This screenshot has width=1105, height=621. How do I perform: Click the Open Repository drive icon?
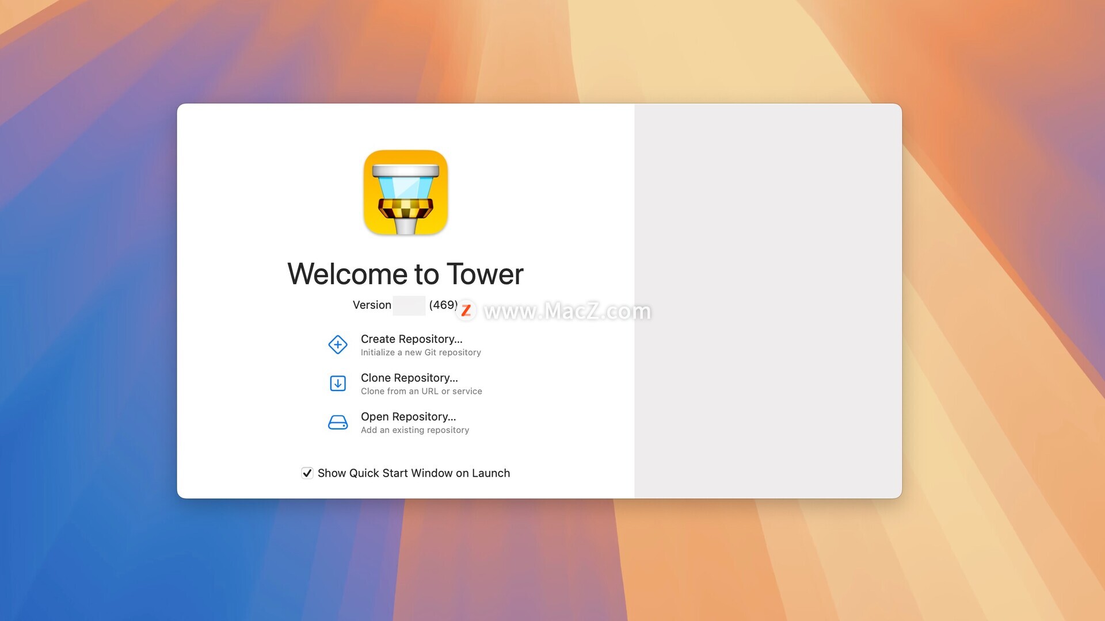[x=338, y=423]
